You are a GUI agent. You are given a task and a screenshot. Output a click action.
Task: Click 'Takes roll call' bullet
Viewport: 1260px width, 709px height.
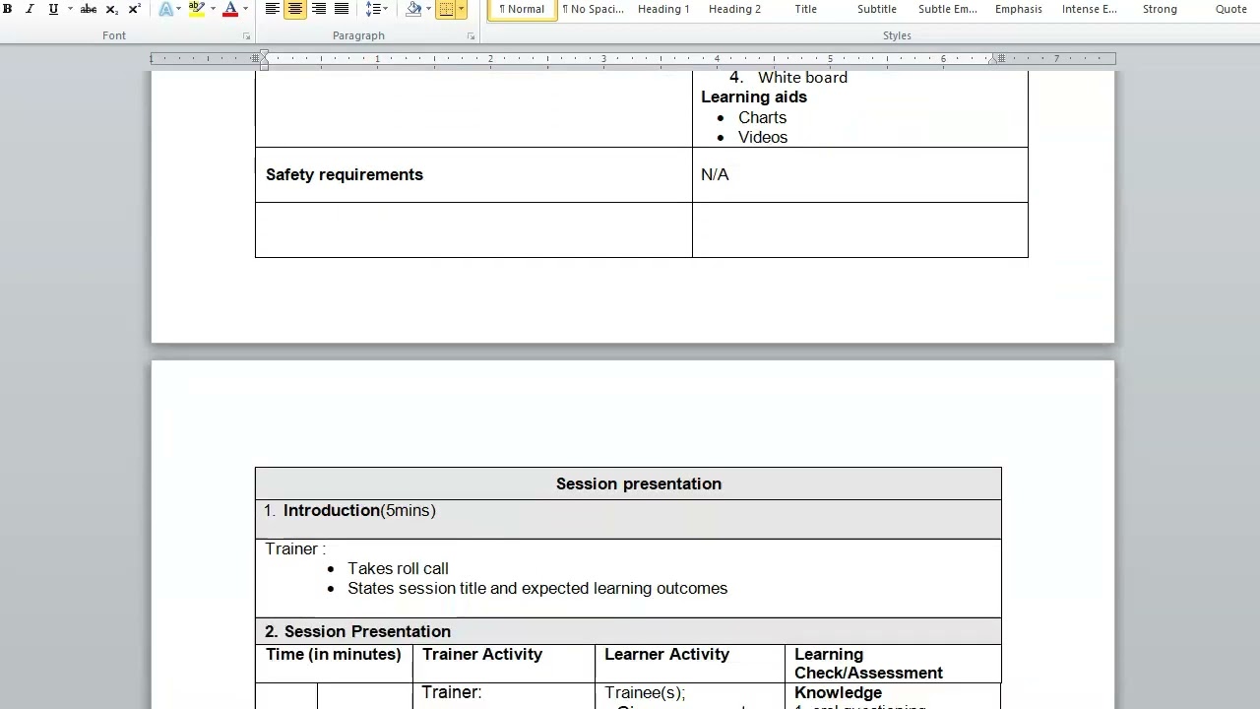tap(398, 568)
